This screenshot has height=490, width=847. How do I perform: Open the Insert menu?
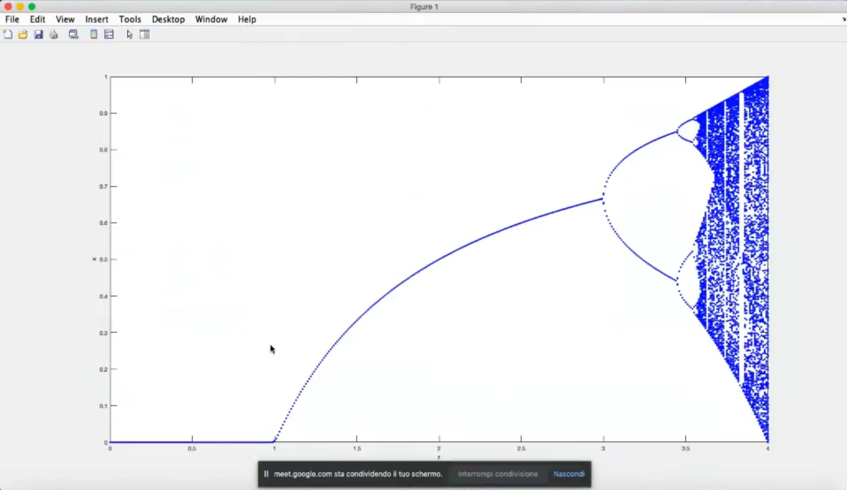point(97,19)
